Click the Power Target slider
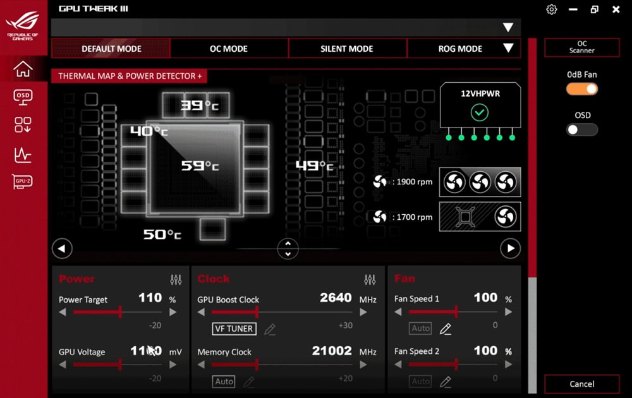 (x=118, y=312)
